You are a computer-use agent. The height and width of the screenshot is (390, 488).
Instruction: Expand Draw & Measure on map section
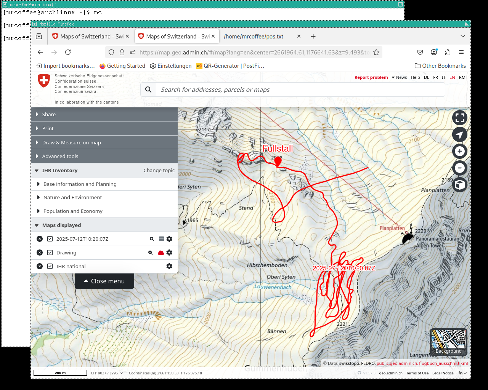[x=104, y=142]
